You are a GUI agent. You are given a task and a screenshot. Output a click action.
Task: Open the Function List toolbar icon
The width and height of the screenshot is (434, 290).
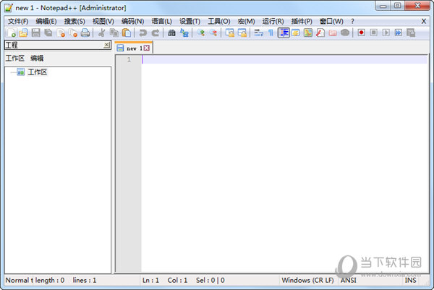320,33
